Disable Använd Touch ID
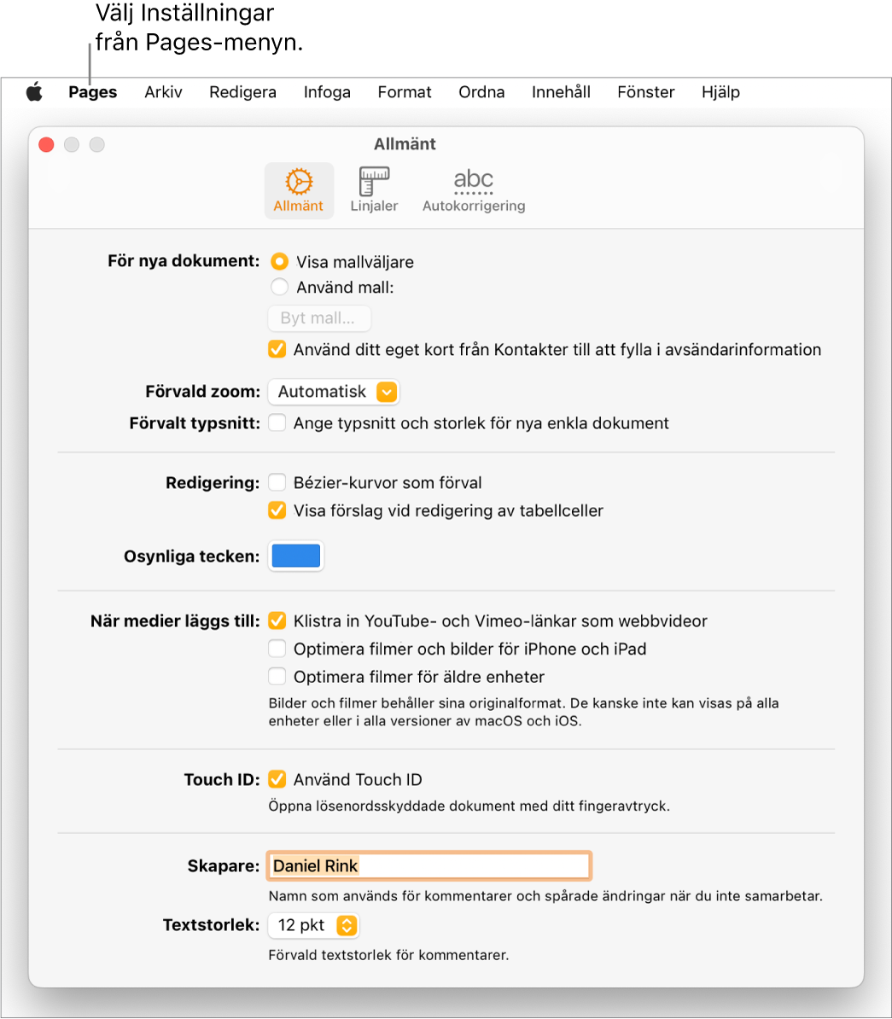Image resolution: width=892 pixels, height=1019 pixels. tap(277, 779)
